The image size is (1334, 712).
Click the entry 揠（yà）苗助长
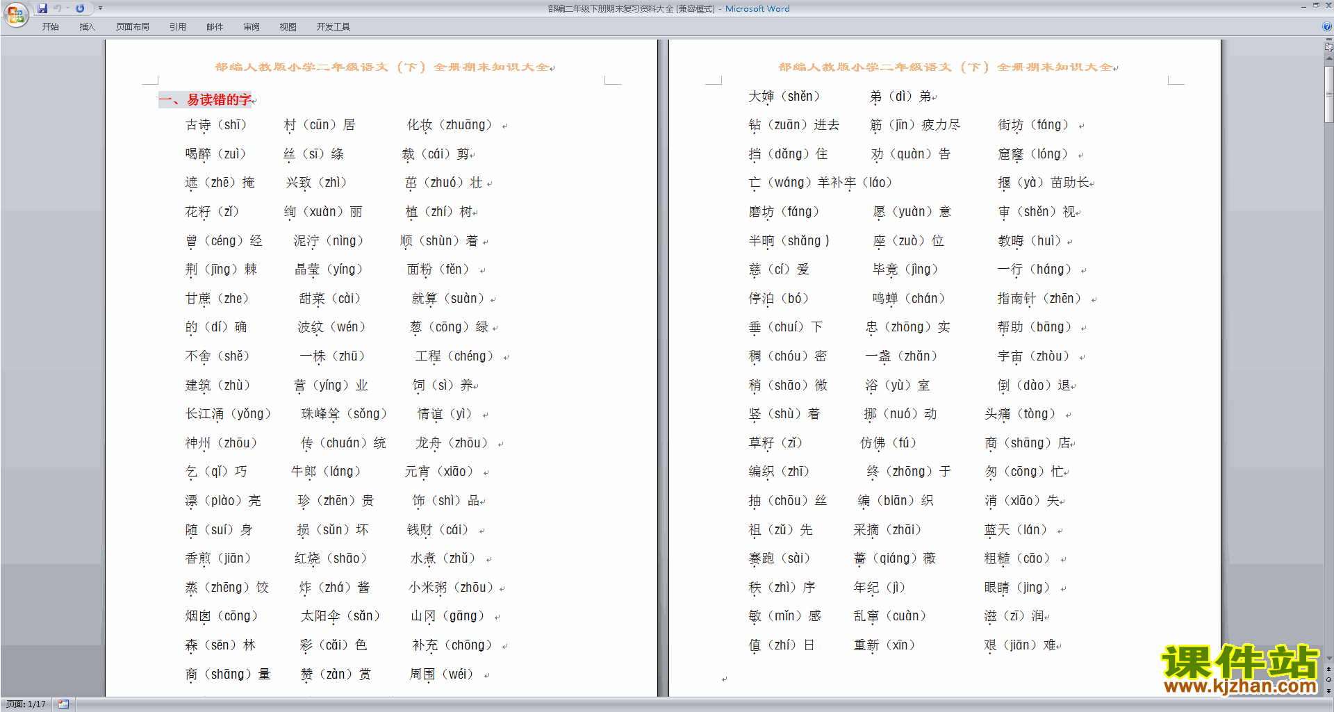click(x=1044, y=183)
